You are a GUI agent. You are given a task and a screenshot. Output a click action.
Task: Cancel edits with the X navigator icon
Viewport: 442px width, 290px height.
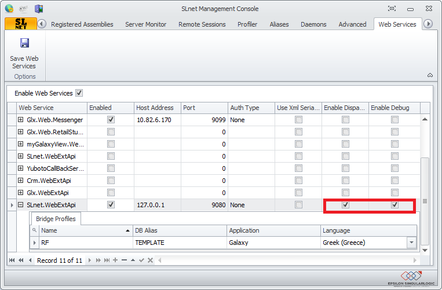click(x=150, y=260)
